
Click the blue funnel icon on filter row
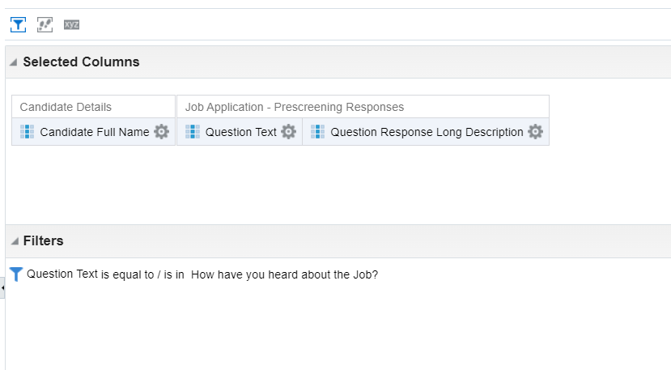16,274
